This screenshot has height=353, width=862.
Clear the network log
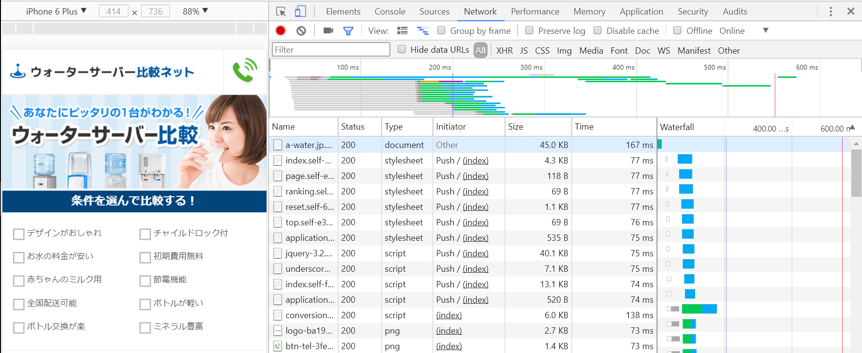click(x=301, y=31)
